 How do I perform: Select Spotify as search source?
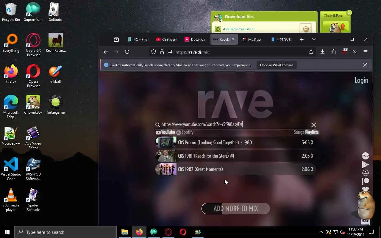[185, 132]
